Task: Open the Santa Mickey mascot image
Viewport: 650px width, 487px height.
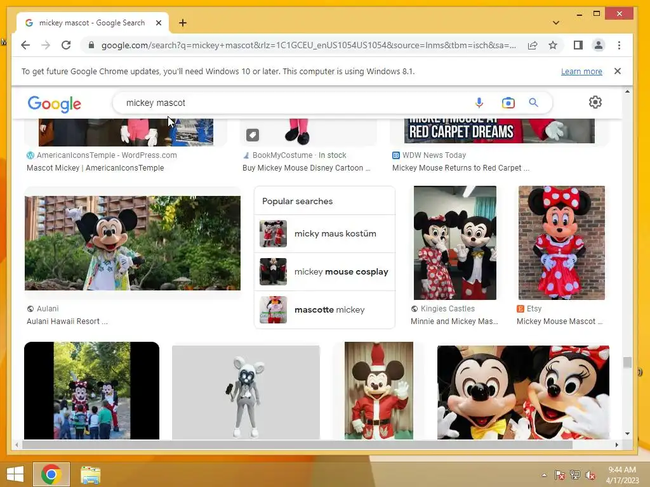Action: tap(379, 391)
